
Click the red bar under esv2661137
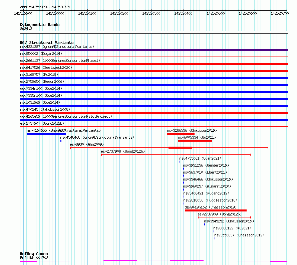click(154, 64)
